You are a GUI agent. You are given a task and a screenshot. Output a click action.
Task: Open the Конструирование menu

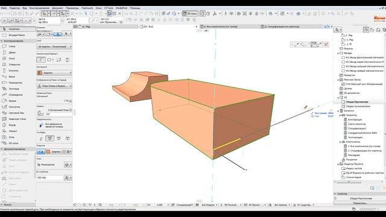(39, 8)
